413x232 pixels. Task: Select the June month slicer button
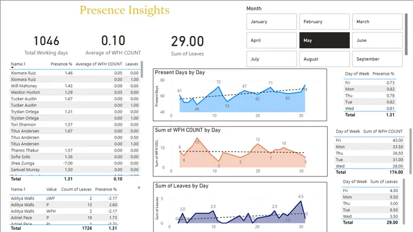[x=377, y=40]
